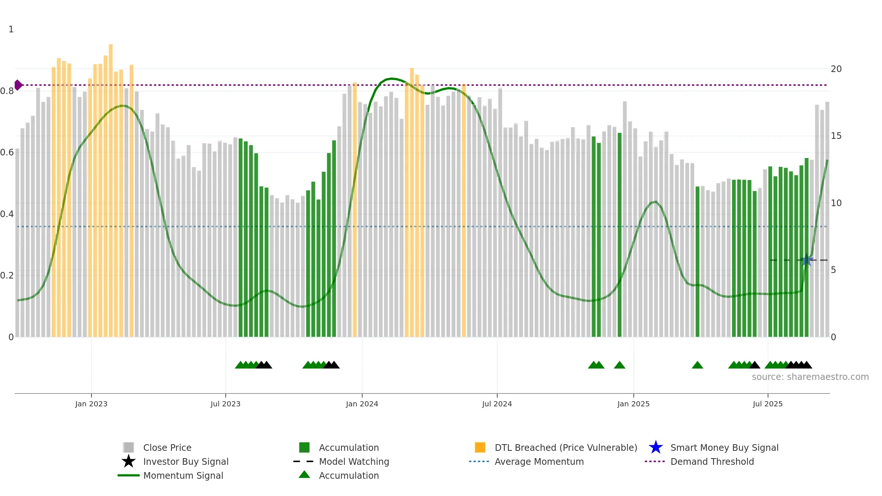Click the Model Watching dashed line icon
Image resolution: width=882 pixels, height=496 pixels.
[303, 461]
